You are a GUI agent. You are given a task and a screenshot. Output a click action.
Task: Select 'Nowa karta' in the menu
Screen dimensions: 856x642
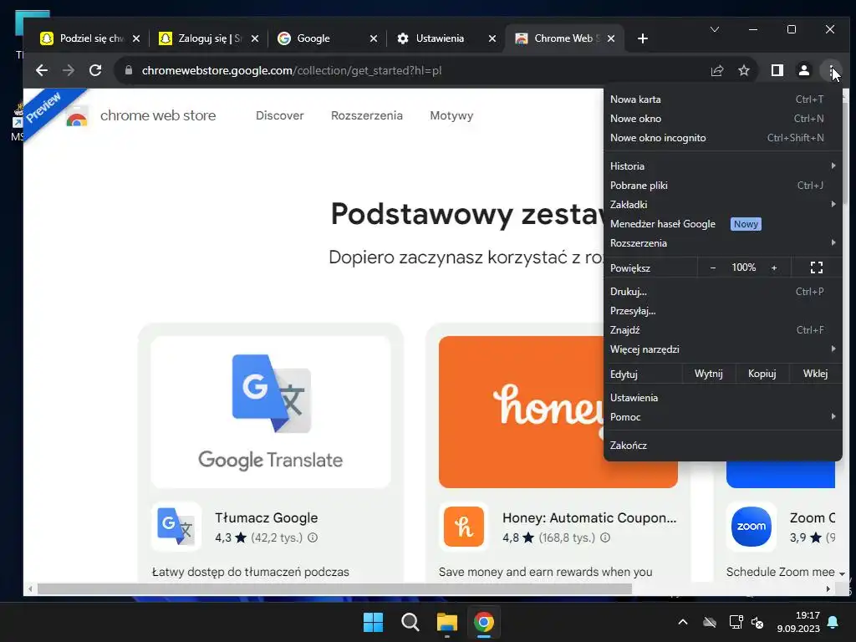pos(722,99)
